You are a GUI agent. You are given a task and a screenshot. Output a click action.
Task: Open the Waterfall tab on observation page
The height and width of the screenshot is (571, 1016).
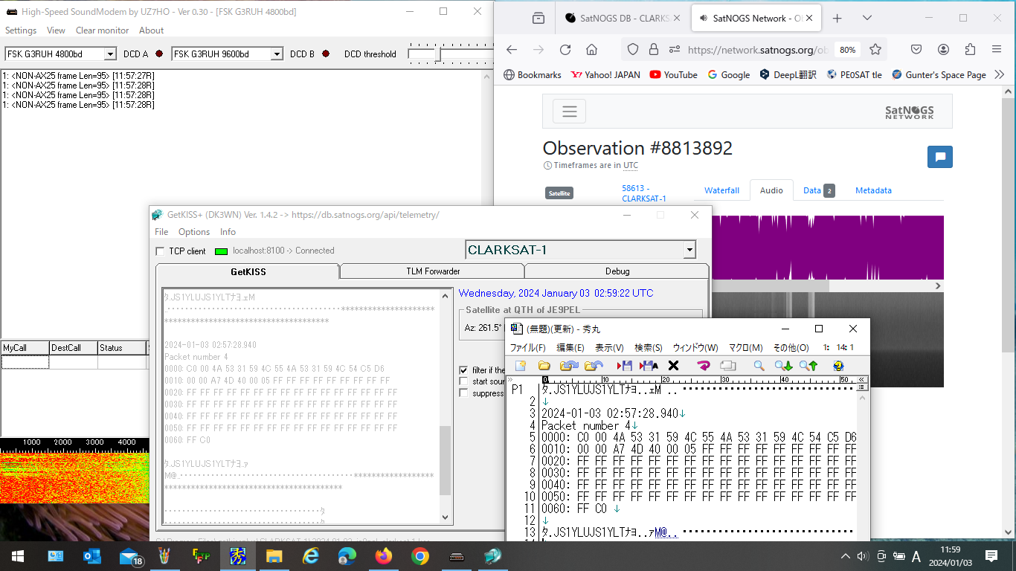click(721, 190)
